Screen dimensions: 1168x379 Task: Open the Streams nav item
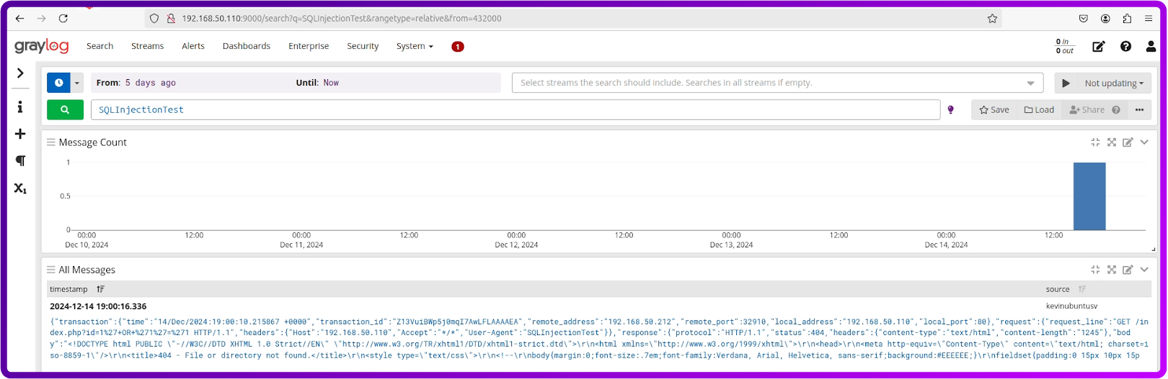pos(147,46)
